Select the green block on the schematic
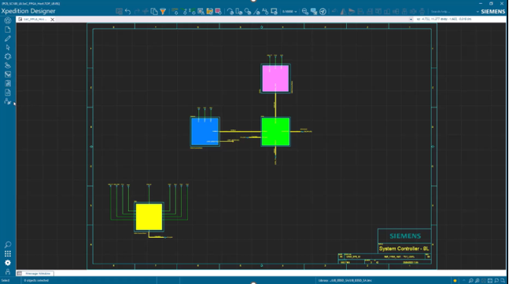The image size is (509, 284). [x=275, y=132]
